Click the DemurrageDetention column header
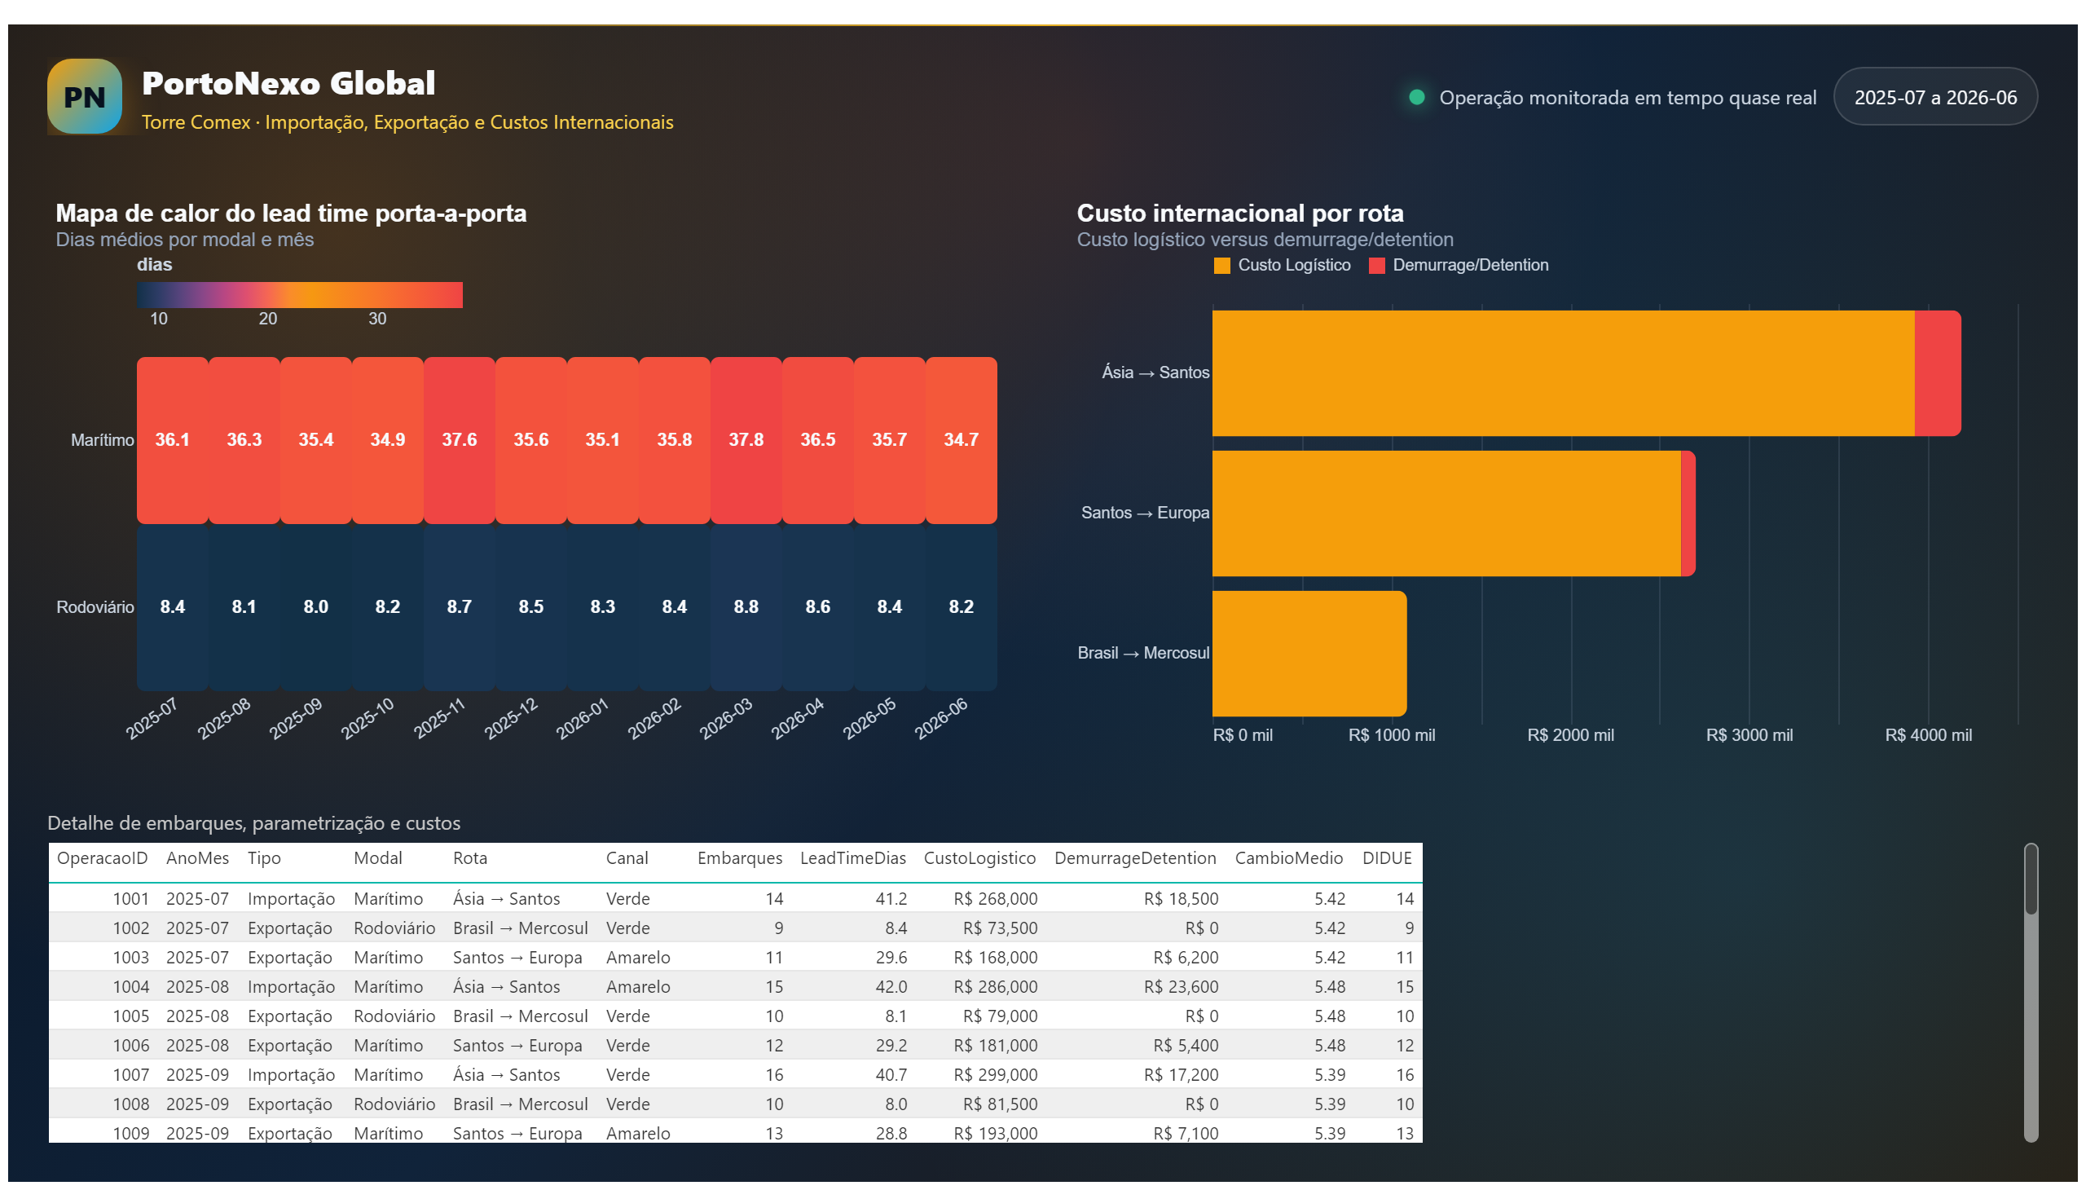This screenshot has width=2086, height=1190. [x=1135, y=858]
